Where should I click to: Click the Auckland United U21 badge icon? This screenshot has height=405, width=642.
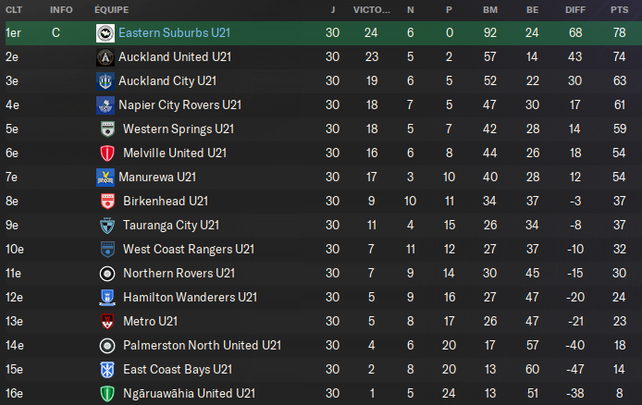click(x=105, y=57)
